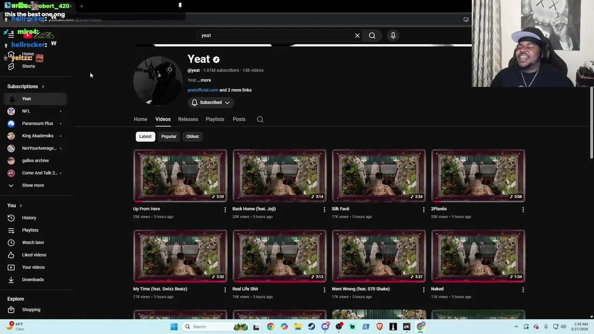Open Paramount Plus subscription

coord(35,123)
